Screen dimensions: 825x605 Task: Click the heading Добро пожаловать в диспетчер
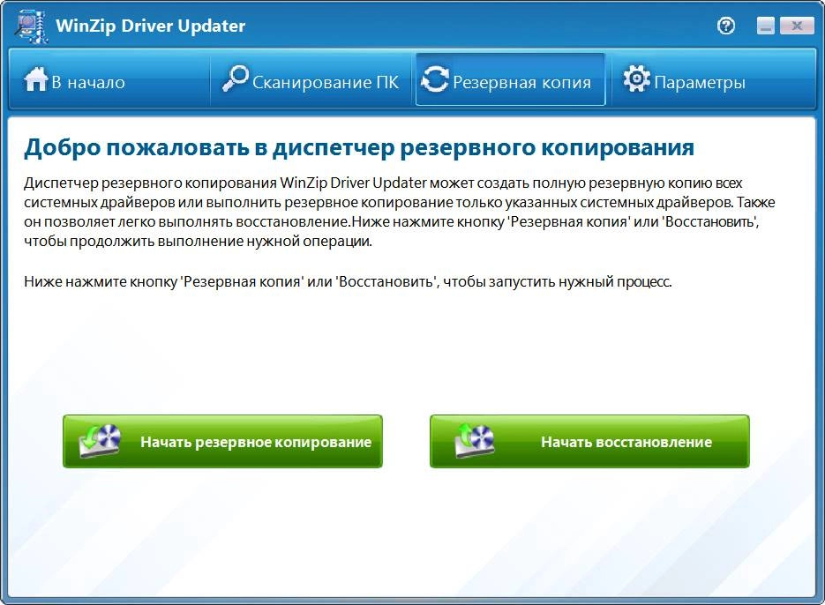point(359,148)
